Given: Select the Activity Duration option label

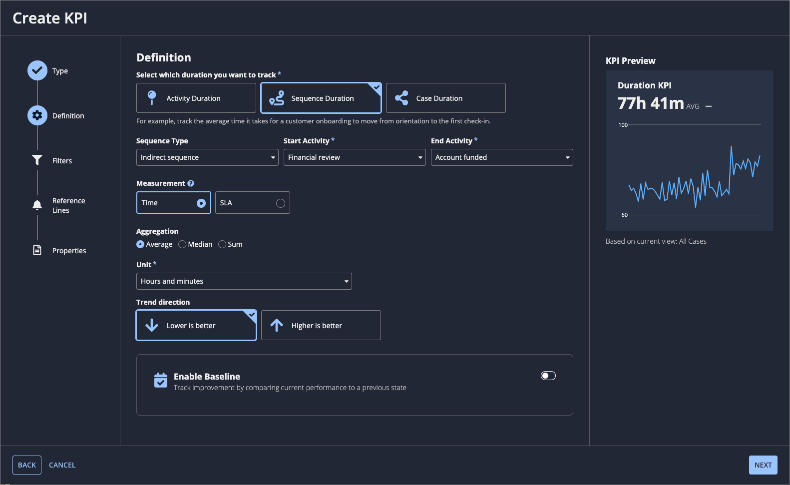Looking at the screenshot, I should click(x=193, y=98).
